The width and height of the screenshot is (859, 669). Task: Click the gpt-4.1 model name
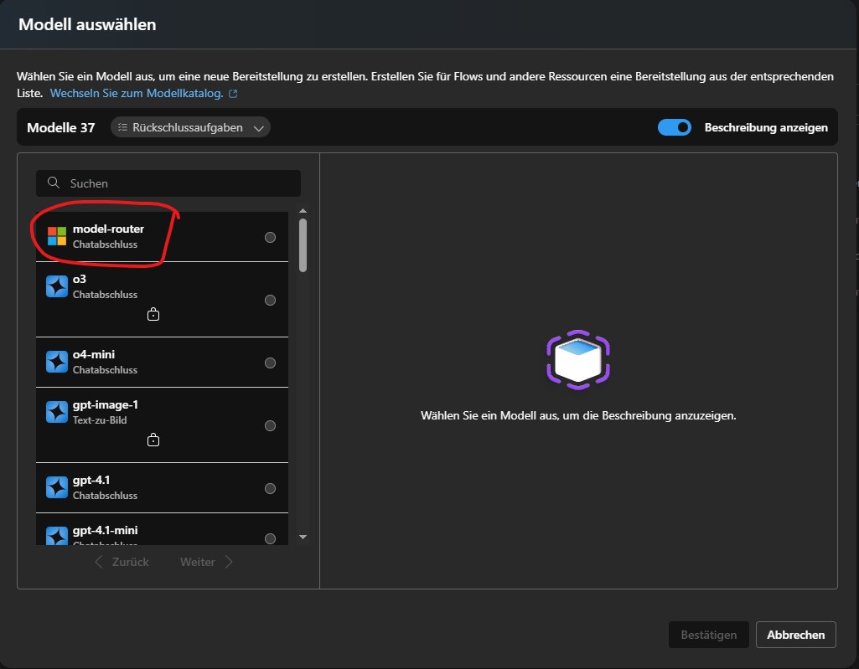pyautogui.click(x=91, y=480)
